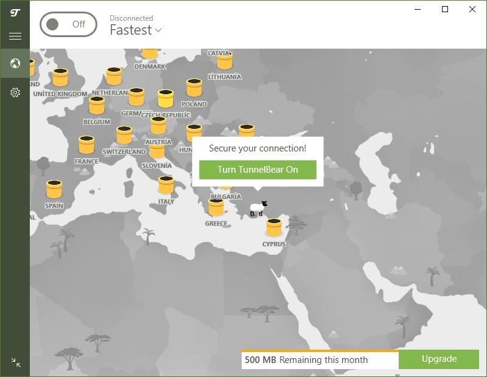The image size is (487, 377).
Task: Select the Spain tunnel icon
Action: click(x=54, y=189)
